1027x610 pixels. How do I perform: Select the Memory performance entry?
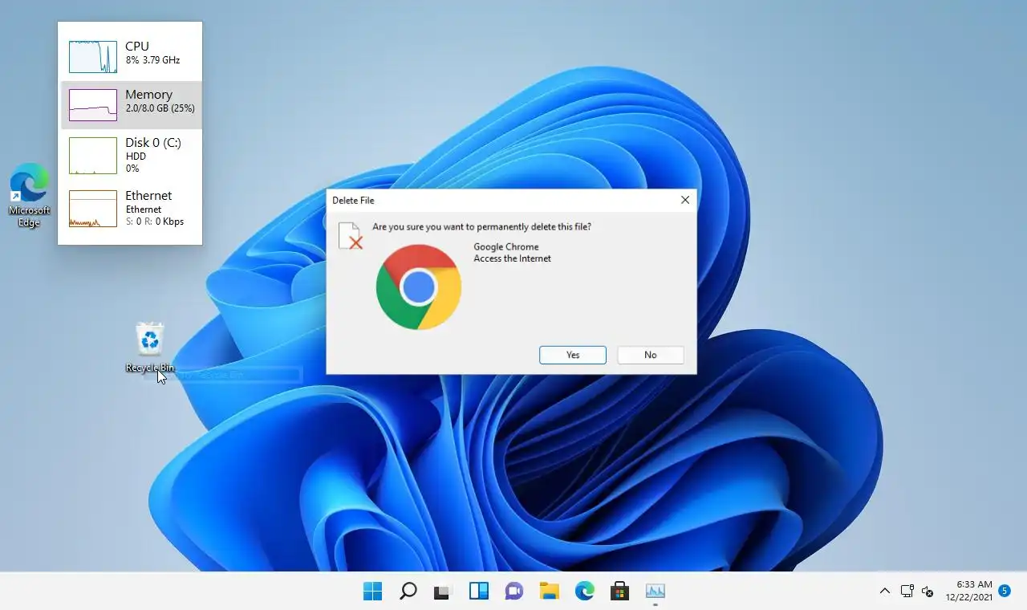[x=132, y=105]
